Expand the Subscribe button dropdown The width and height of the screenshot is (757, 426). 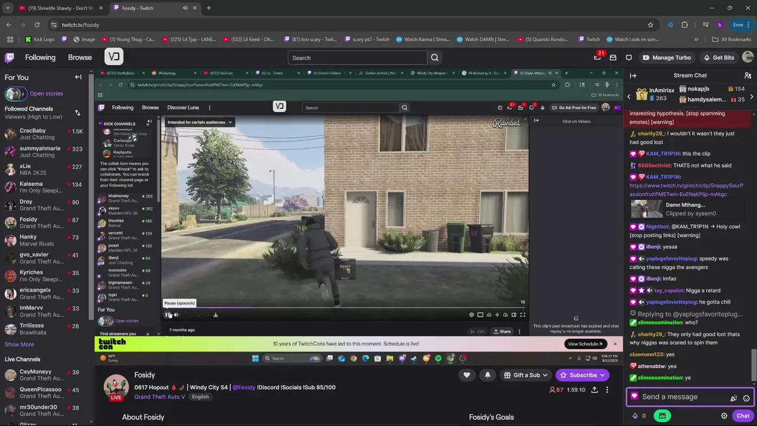click(603, 375)
